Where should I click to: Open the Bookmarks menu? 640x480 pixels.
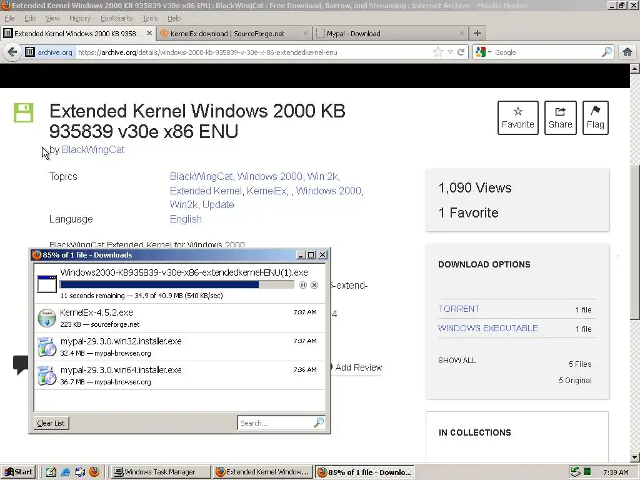tap(117, 18)
